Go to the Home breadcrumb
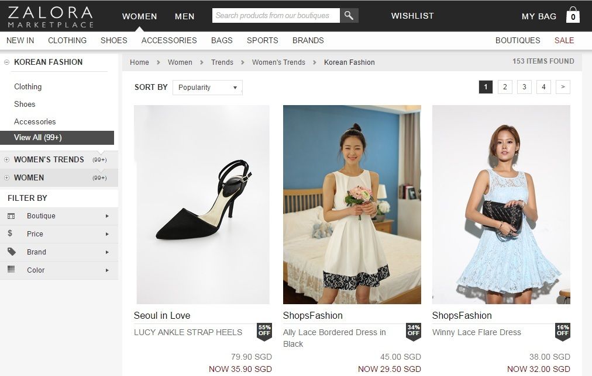592x376 pixels. (x=139, y=62)
